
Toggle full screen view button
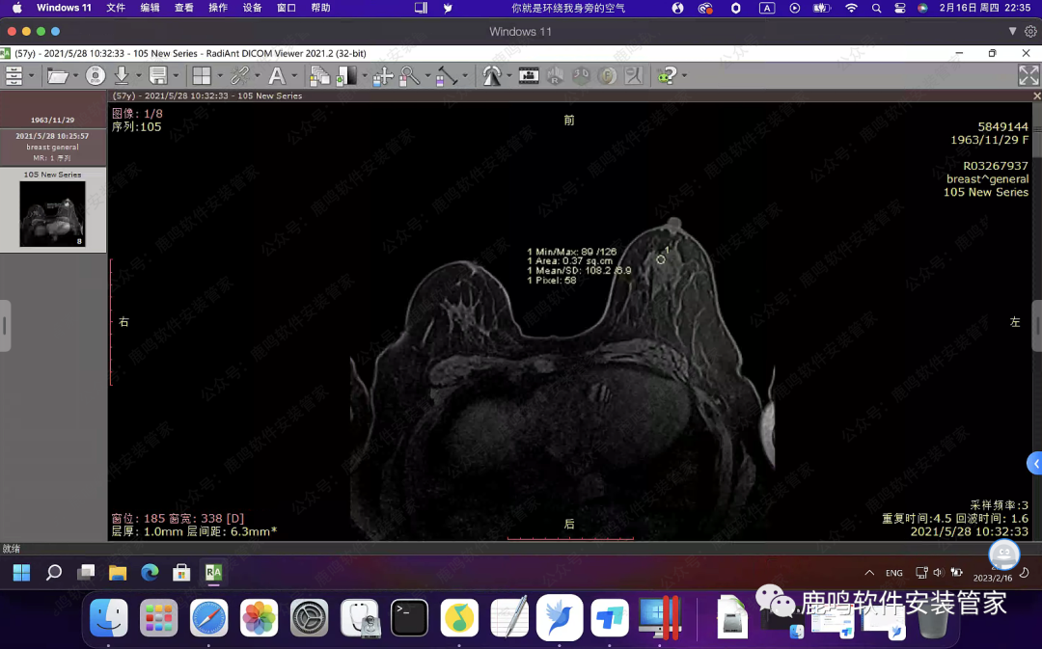[1028, 75]
